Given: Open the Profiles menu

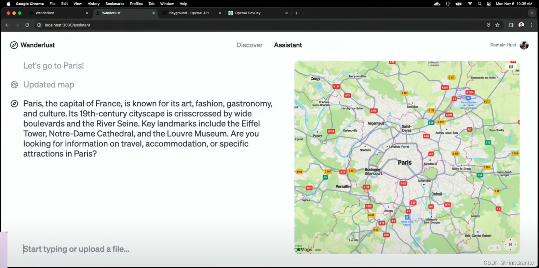Looking at the screenshot, I should pyautogui.click(x=136, y=4).
